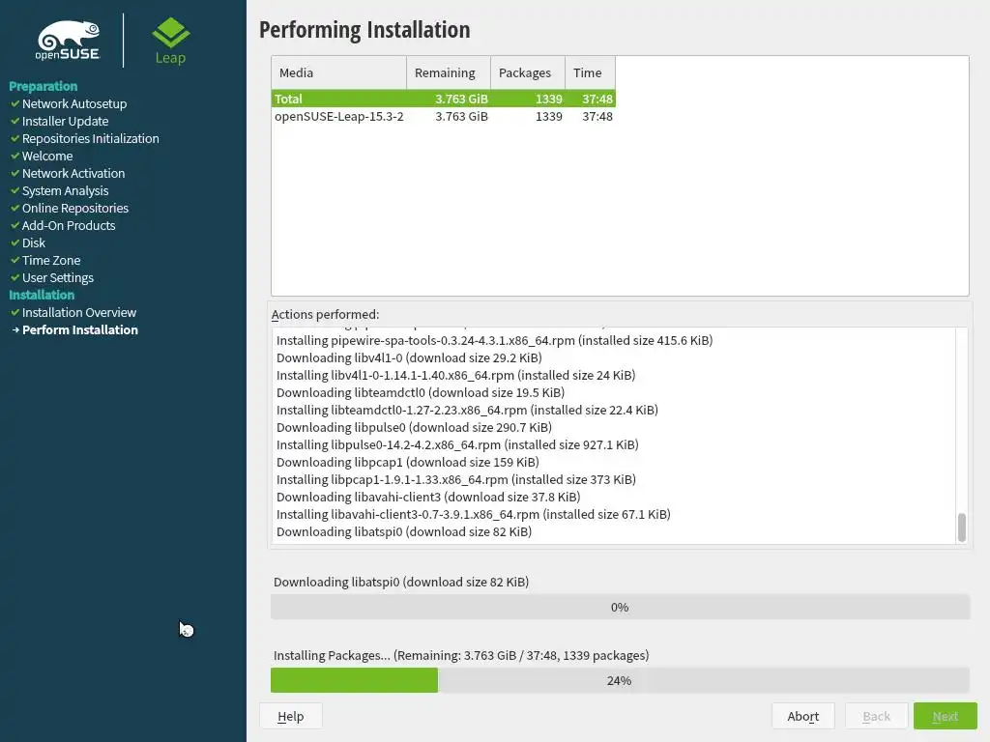The height and width of the screenshot is (742, 990).
Task: Select the openSUSE-Leap-15.3-2 row
Action: [x=443, y=116]
